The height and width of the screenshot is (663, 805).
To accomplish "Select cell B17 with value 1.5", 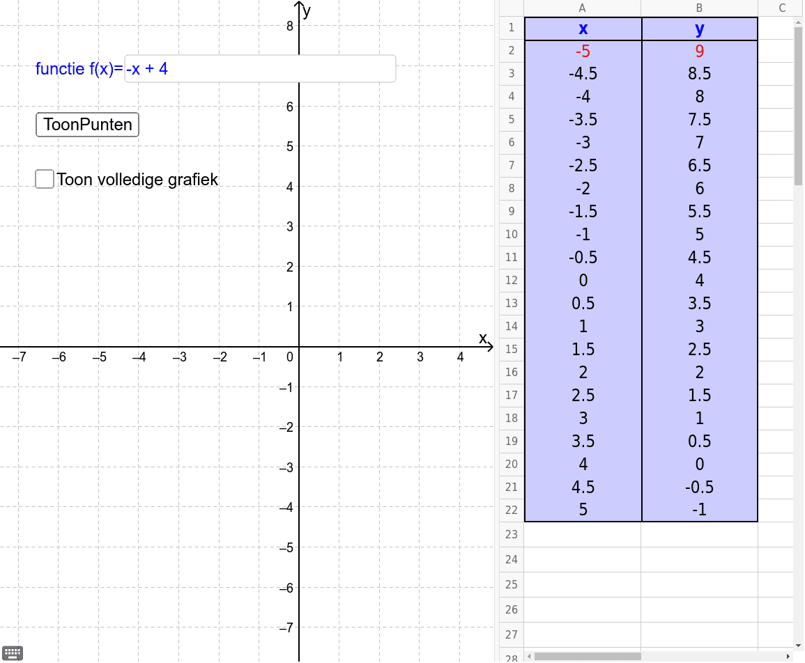I will tap(699, 395).
